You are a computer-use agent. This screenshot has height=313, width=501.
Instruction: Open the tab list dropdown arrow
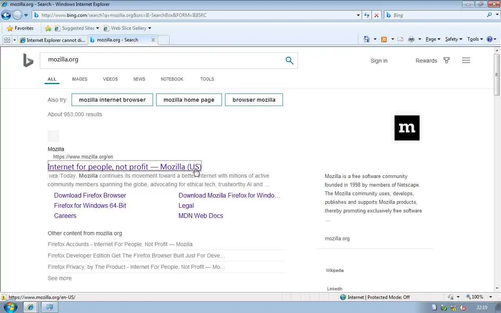14,40
